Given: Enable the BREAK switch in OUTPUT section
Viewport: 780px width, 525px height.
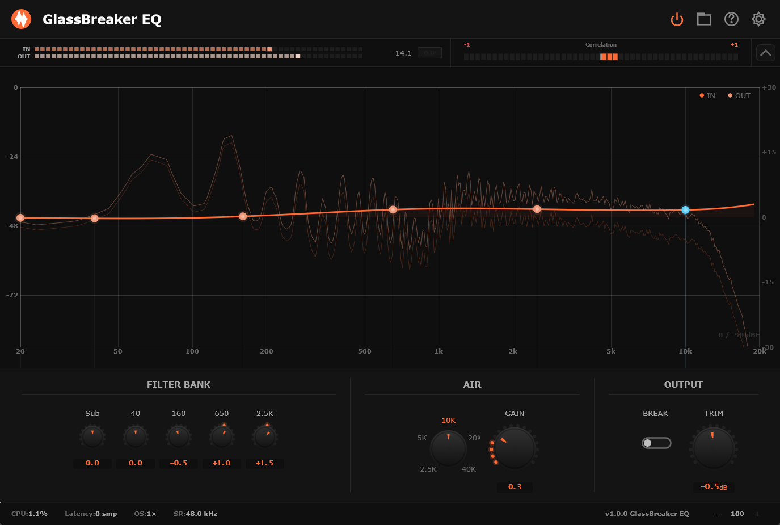Looking at the screenshot, I should (x=656, y=443).
